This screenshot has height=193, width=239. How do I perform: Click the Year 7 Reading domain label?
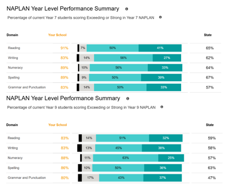(x=14, y=48)
